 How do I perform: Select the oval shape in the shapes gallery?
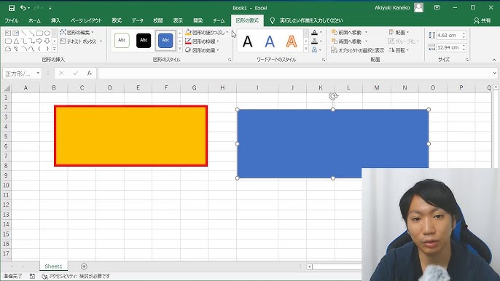click(47, 33)
